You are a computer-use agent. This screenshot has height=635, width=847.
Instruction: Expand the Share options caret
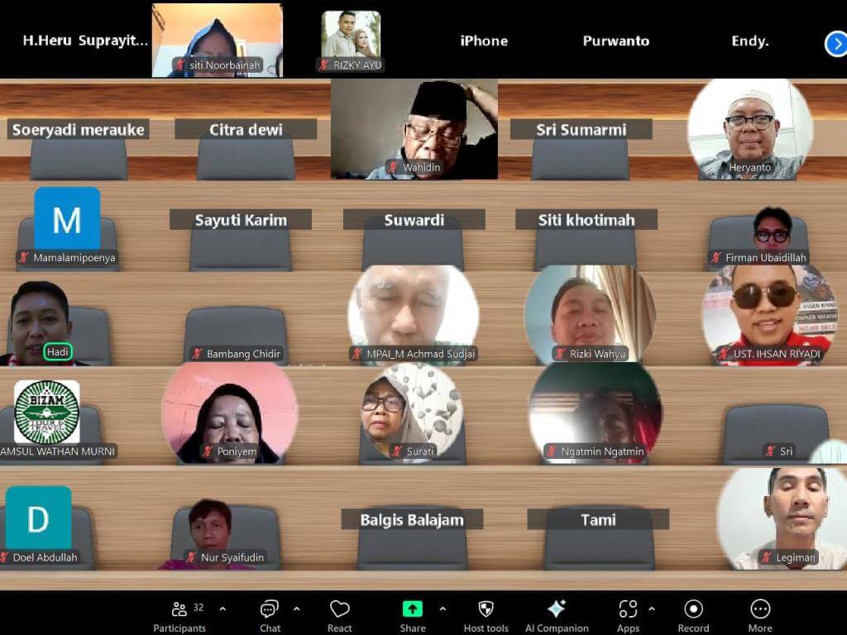[x=443, y=609]
